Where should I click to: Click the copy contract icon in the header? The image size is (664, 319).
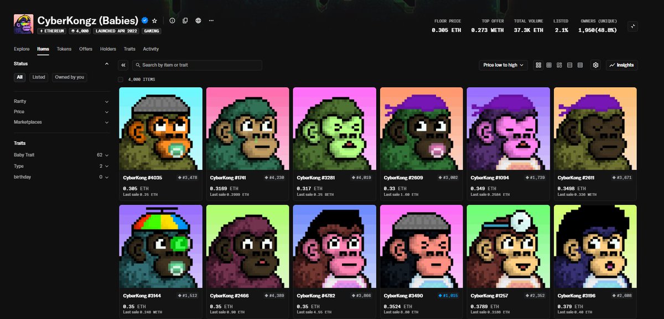(x=185, y=20)
